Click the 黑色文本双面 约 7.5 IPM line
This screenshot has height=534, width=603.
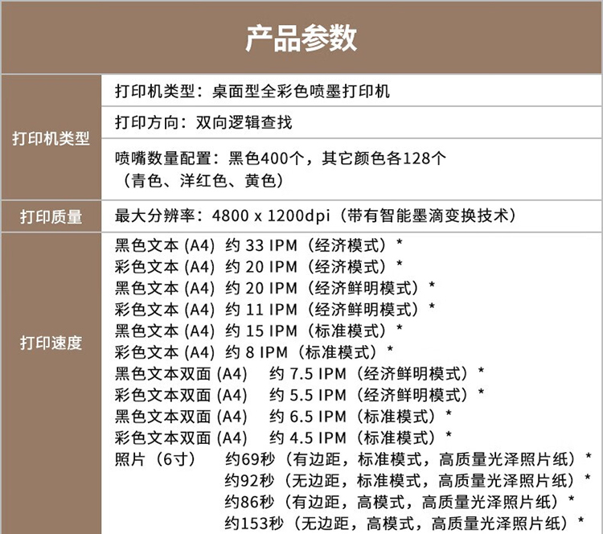tap(299, 373)
